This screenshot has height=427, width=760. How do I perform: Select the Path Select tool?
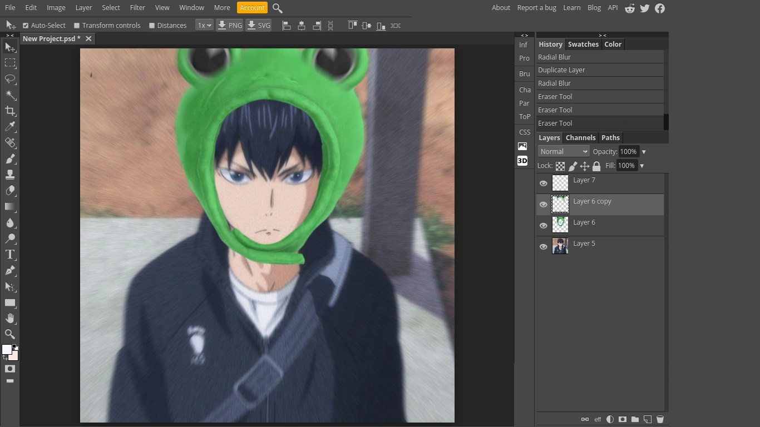pyautogui.click(x=10, y=287)
